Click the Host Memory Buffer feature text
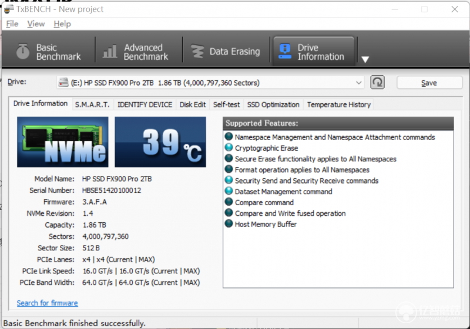Screen dimensions: 470x329 tap(266, 224)
